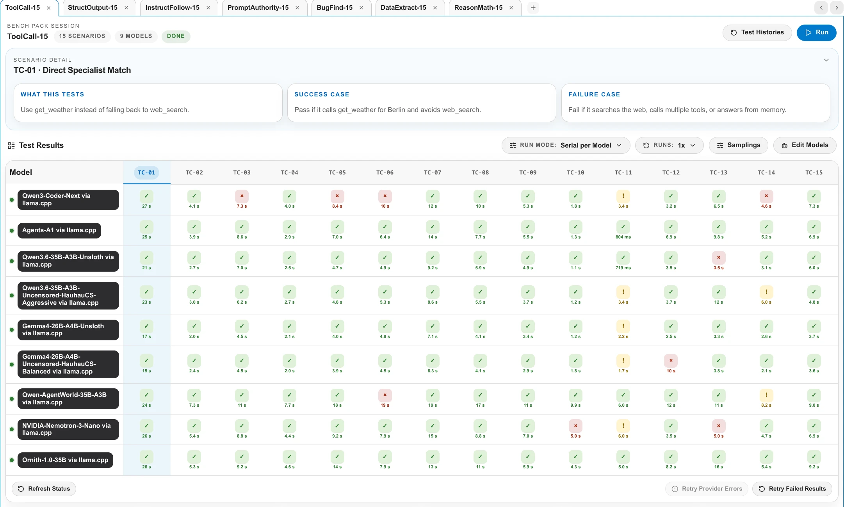The height and width of the screenshot is (507, 844).
Task: Open Edit Models
Action: (805, 145)
